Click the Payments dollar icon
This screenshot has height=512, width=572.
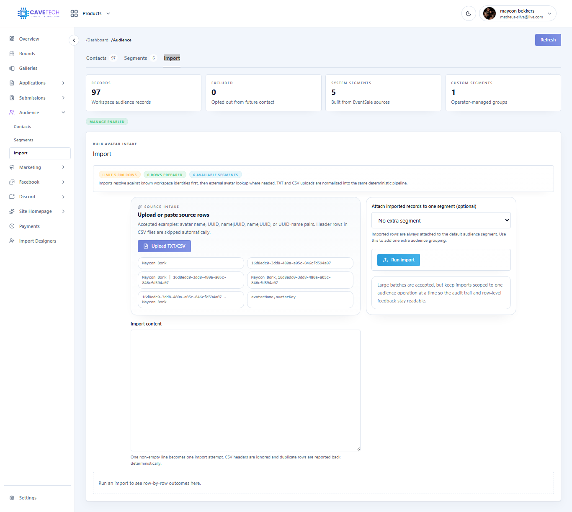pyautogui.click(x=12, y=226)
